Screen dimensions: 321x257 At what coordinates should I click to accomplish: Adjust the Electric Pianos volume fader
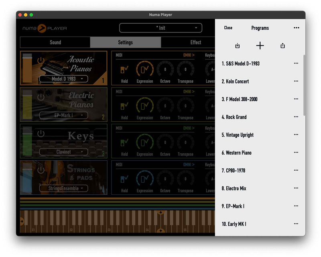coord(27,105)
